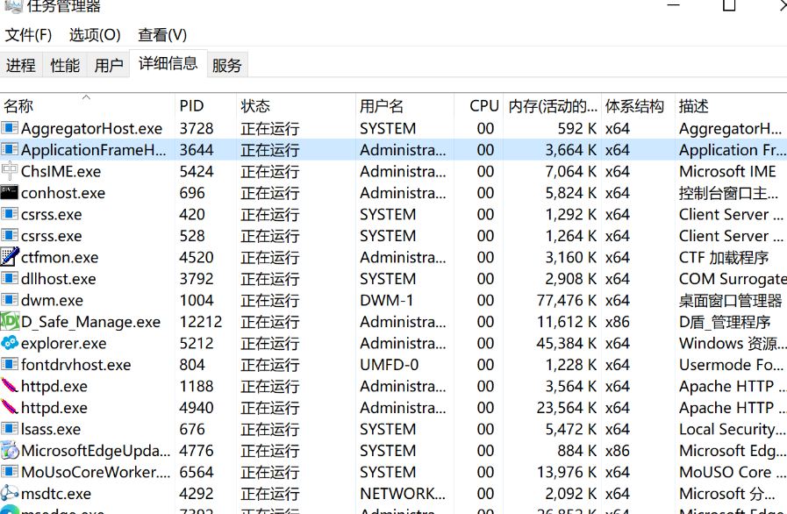Click the Local Security description cell
The height and width of the screenshot is (514, 787).
[733, 429]
